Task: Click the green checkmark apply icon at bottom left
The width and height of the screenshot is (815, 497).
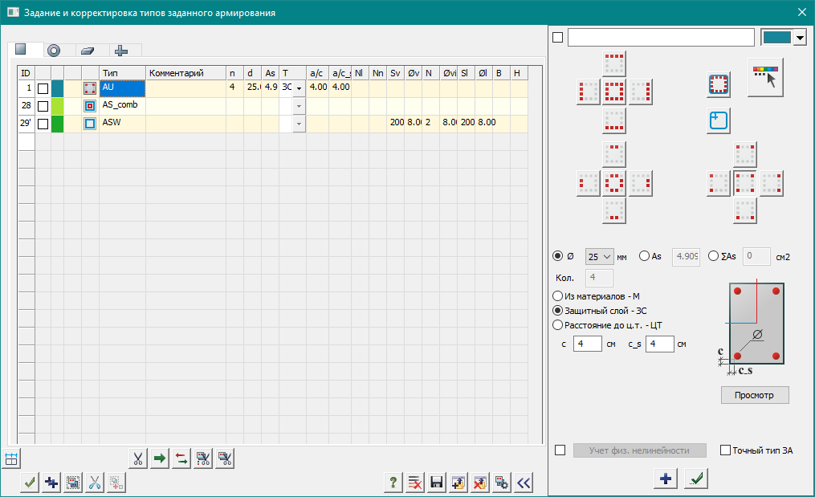Action: tap(30, 483)
